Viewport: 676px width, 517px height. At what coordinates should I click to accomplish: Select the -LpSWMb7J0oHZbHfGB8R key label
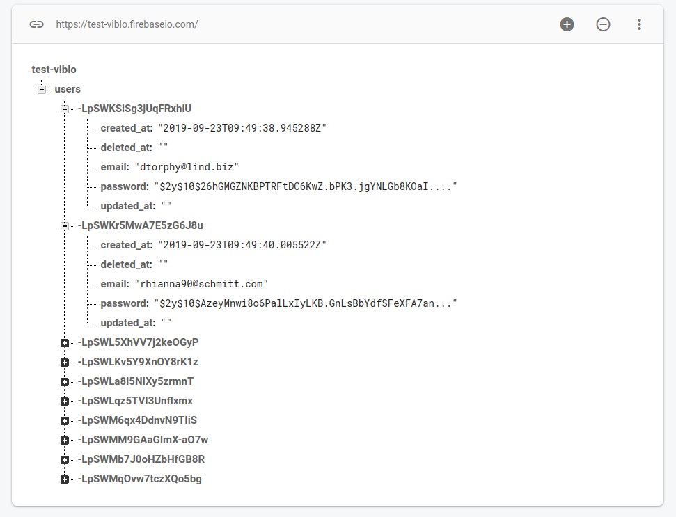coord(141,459)
